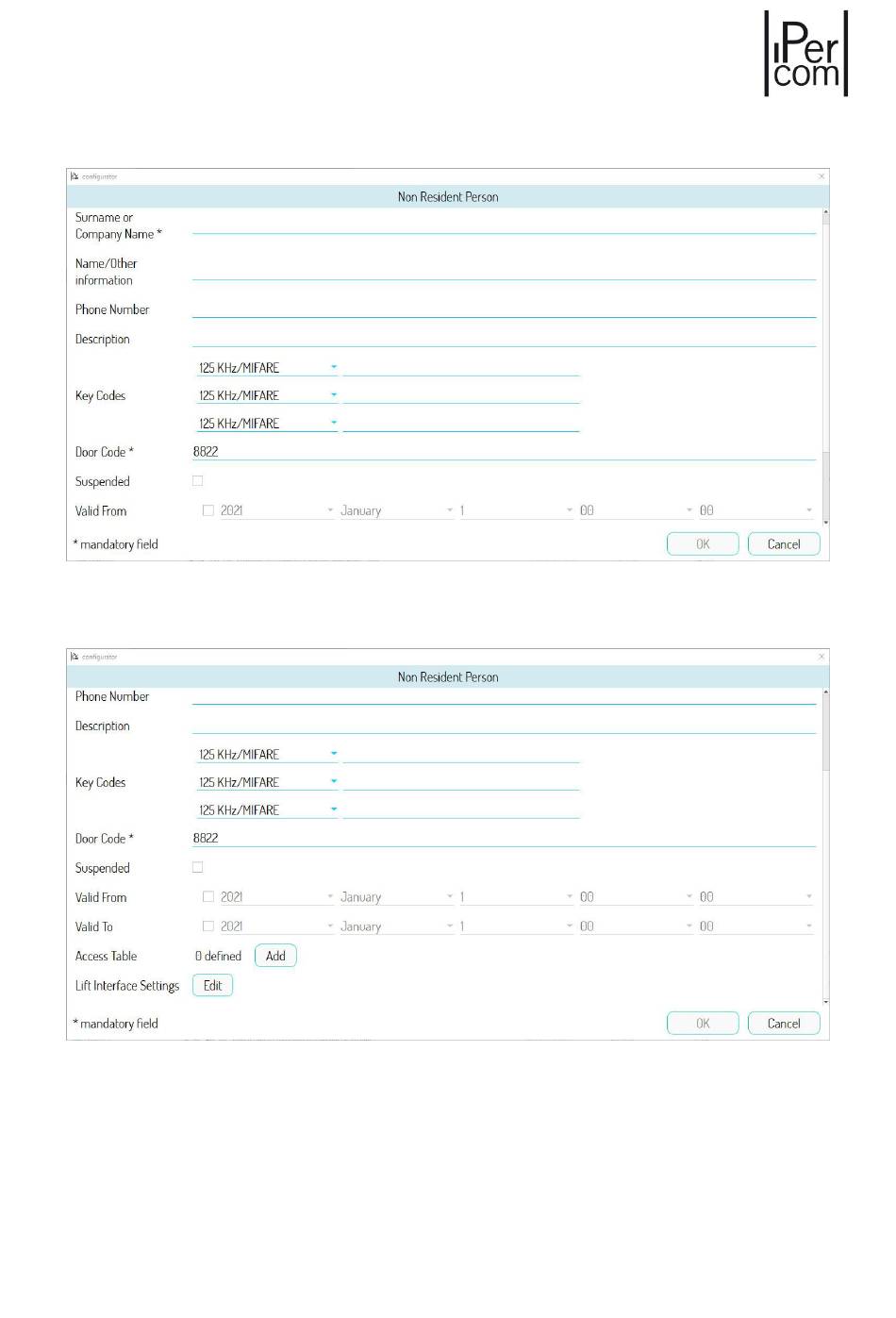
Task: Click the '0 defined' Access Table text
Action: pos(218,956)
